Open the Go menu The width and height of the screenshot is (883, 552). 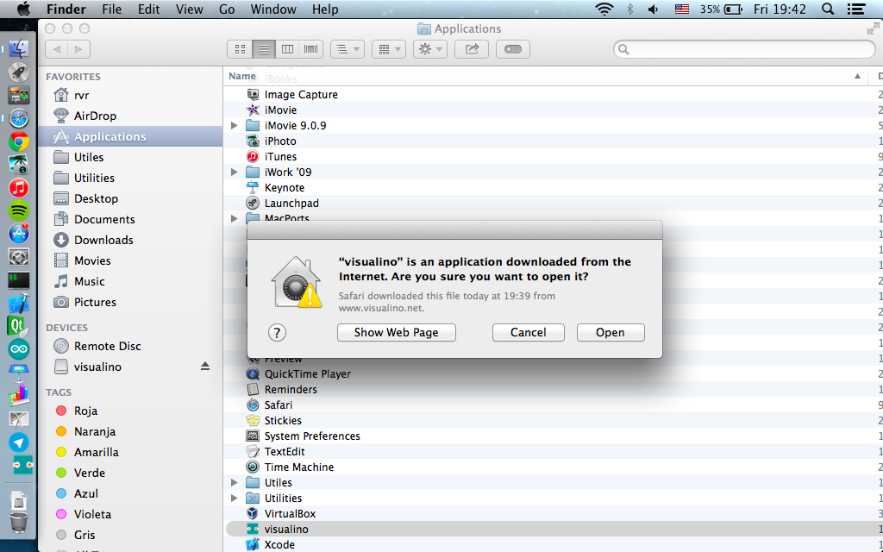click(x=227, y=9)
